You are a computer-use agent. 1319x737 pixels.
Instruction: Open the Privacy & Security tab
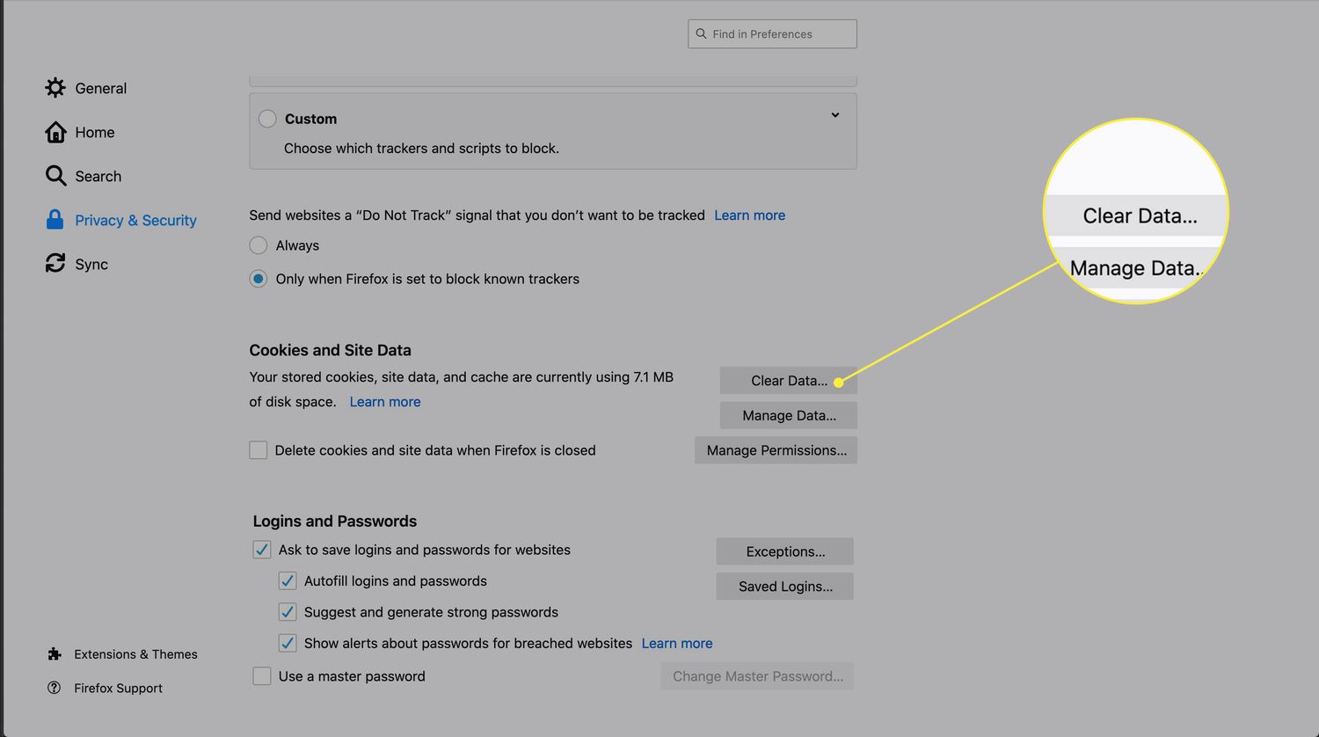(135, 220)
